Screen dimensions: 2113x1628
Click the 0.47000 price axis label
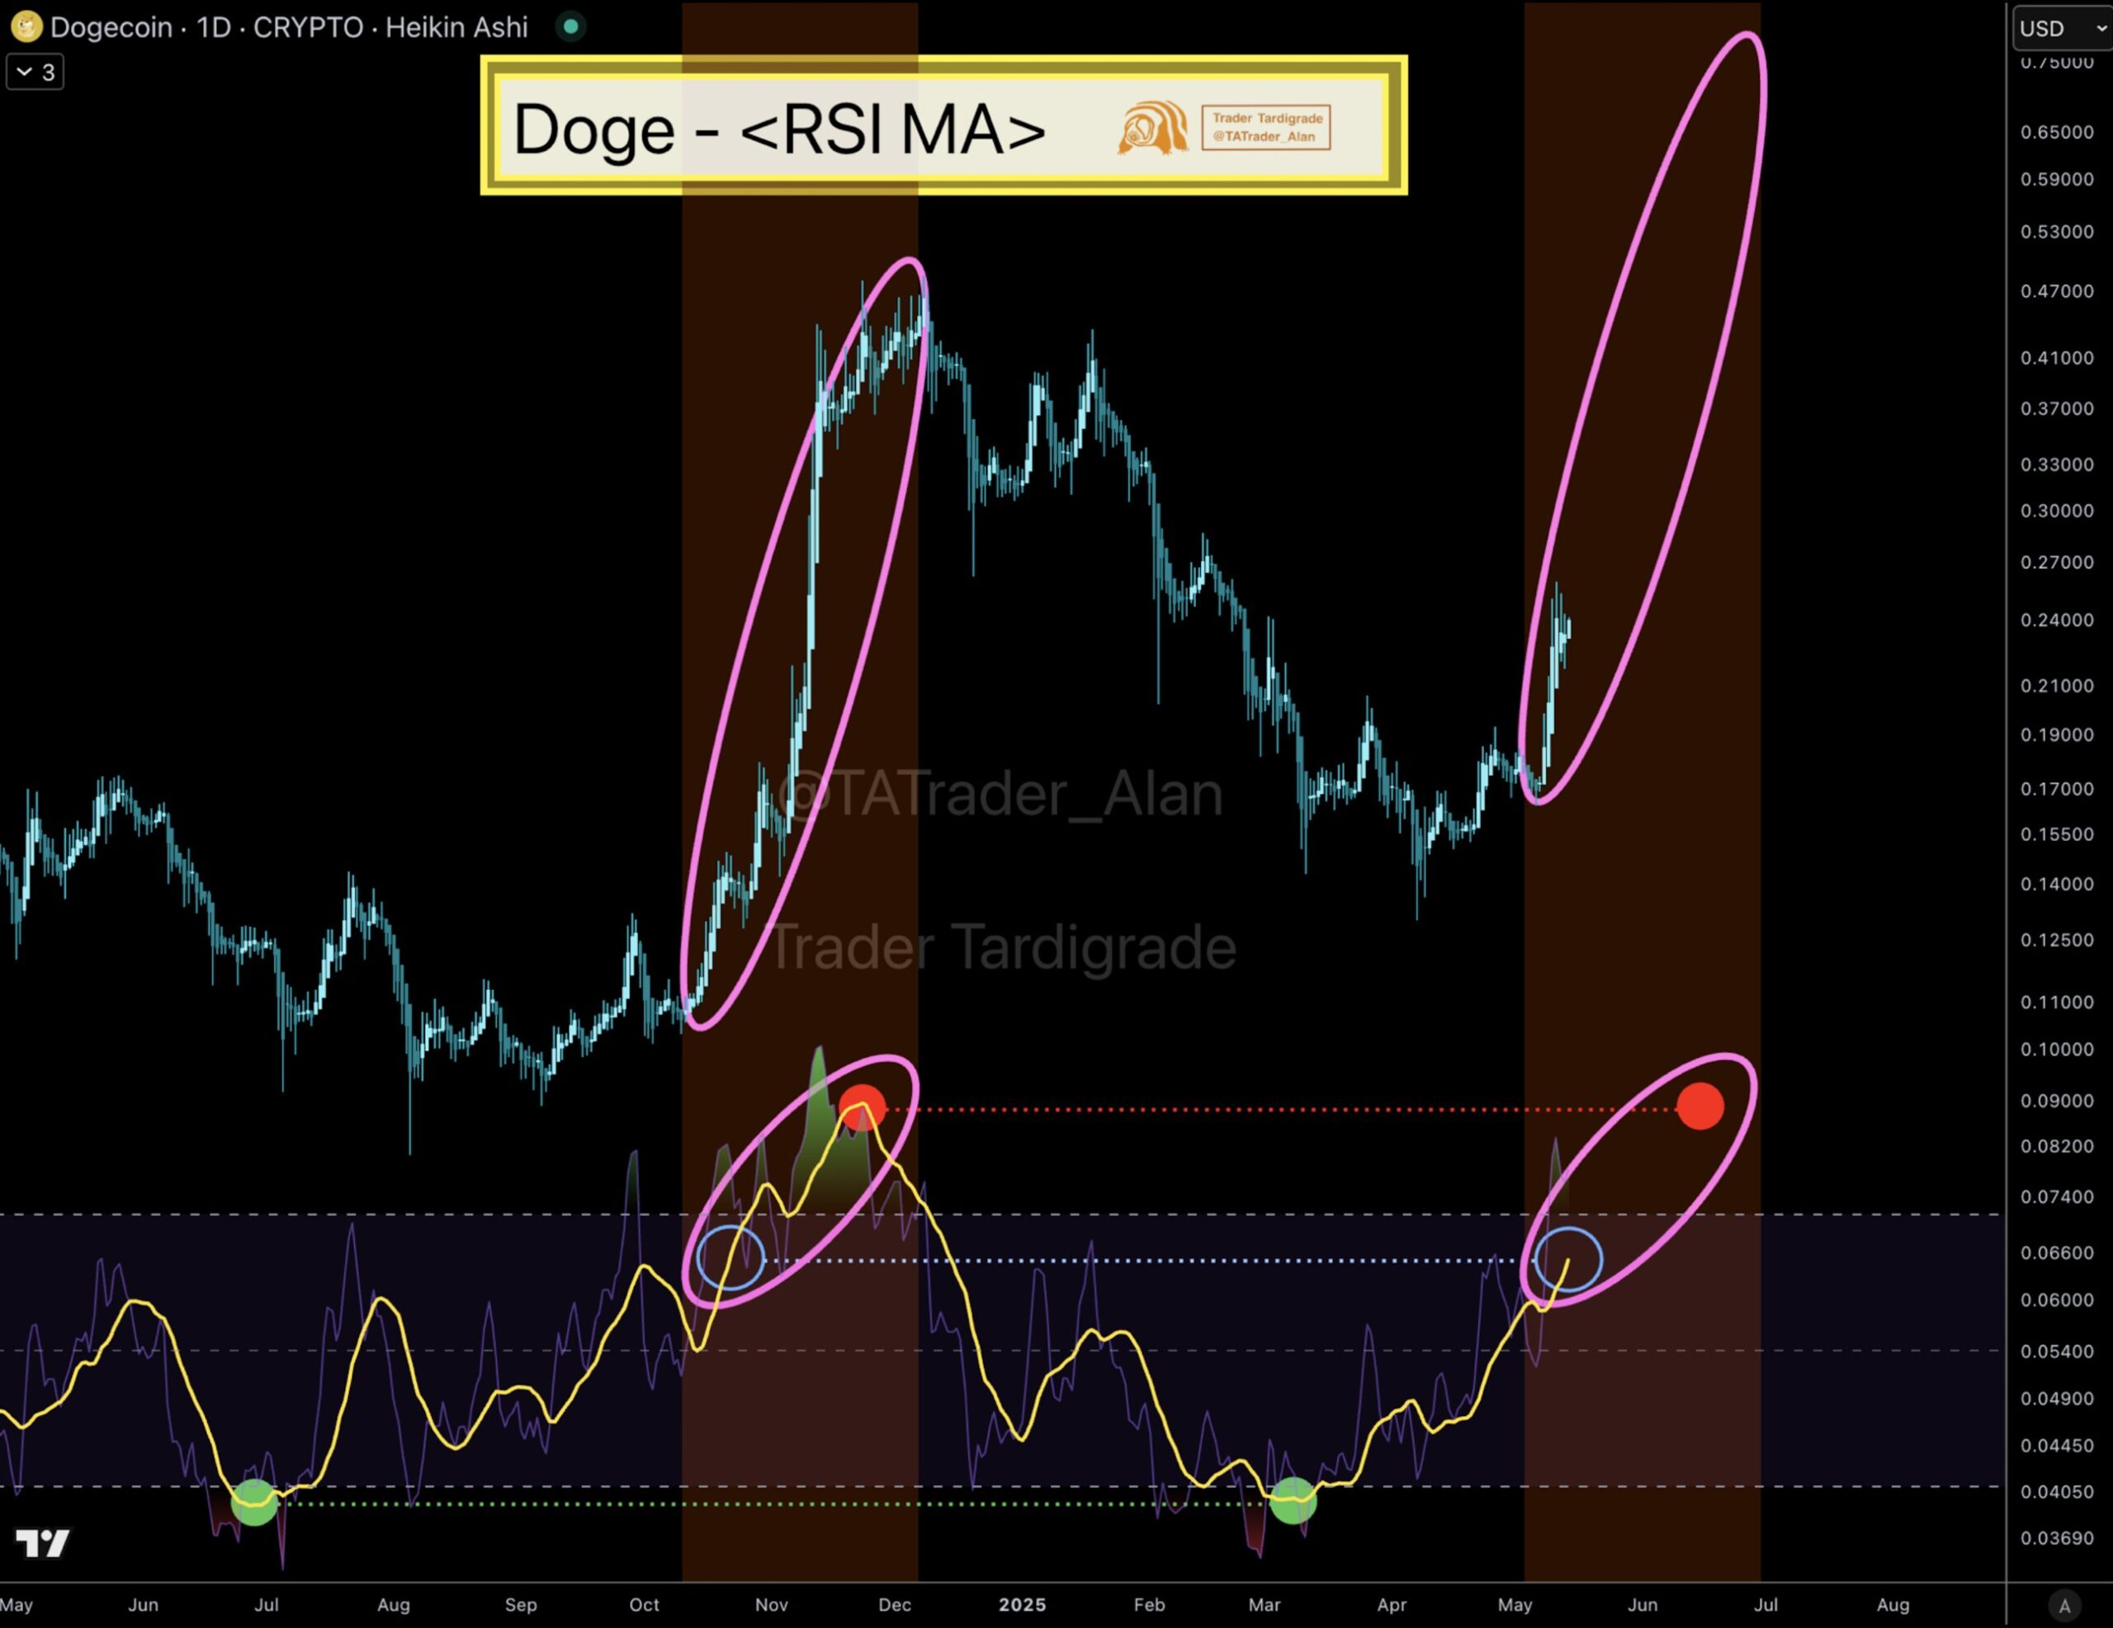[x=2057, y=291]
